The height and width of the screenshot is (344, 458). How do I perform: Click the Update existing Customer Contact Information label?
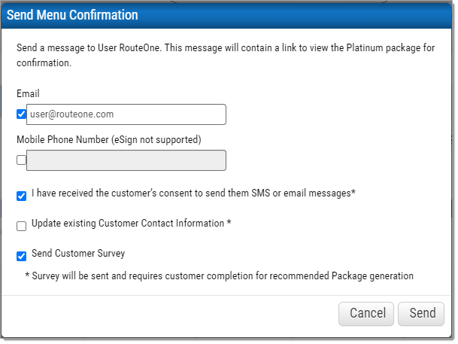[x=132, y=224]
